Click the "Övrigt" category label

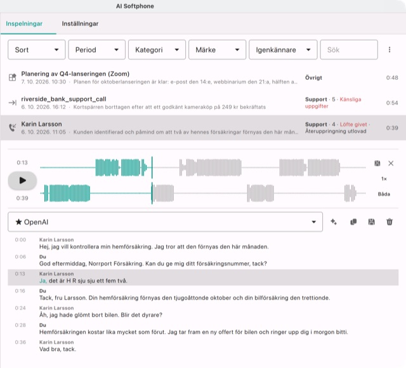(x=313, y=77)
